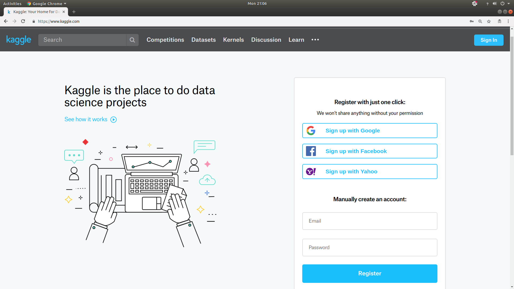
Task: Expand the system power menu arrow
Action: coord(509,4)
